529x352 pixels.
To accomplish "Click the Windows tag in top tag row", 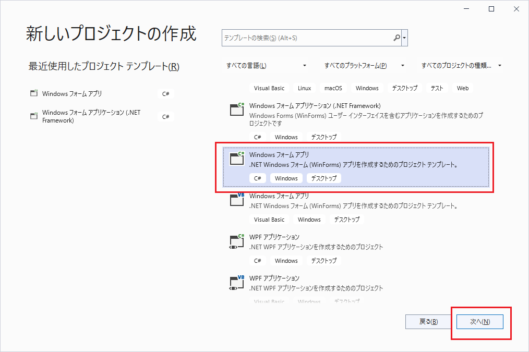I will (x=367, y=88).
